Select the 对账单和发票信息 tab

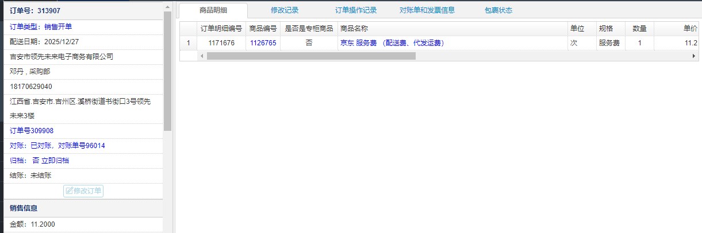tap(427, 10)
